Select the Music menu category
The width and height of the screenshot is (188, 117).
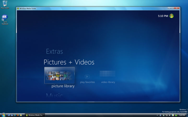click(54, 95)
